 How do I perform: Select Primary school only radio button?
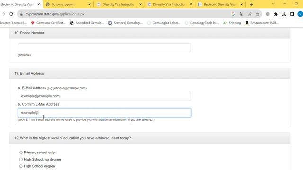(21, 153)
